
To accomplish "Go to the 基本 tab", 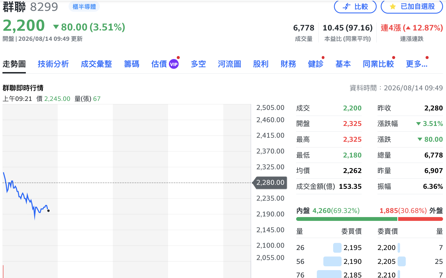I will pos(343,64).
